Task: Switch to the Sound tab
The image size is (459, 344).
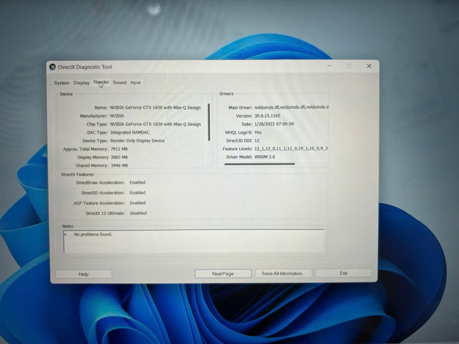Action: click(120, 82)
